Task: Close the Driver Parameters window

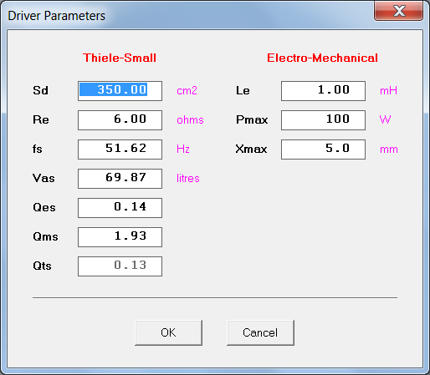Action: click(398, 11)
